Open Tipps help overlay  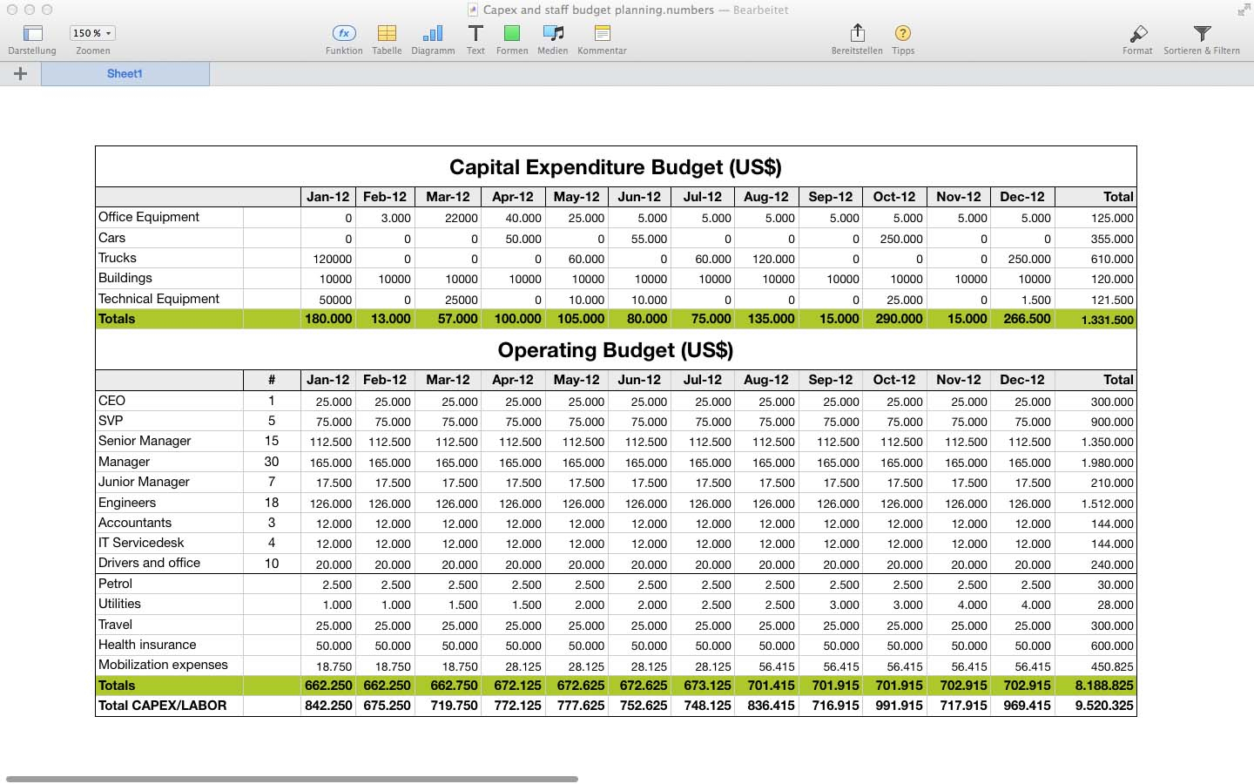[903, 34]
